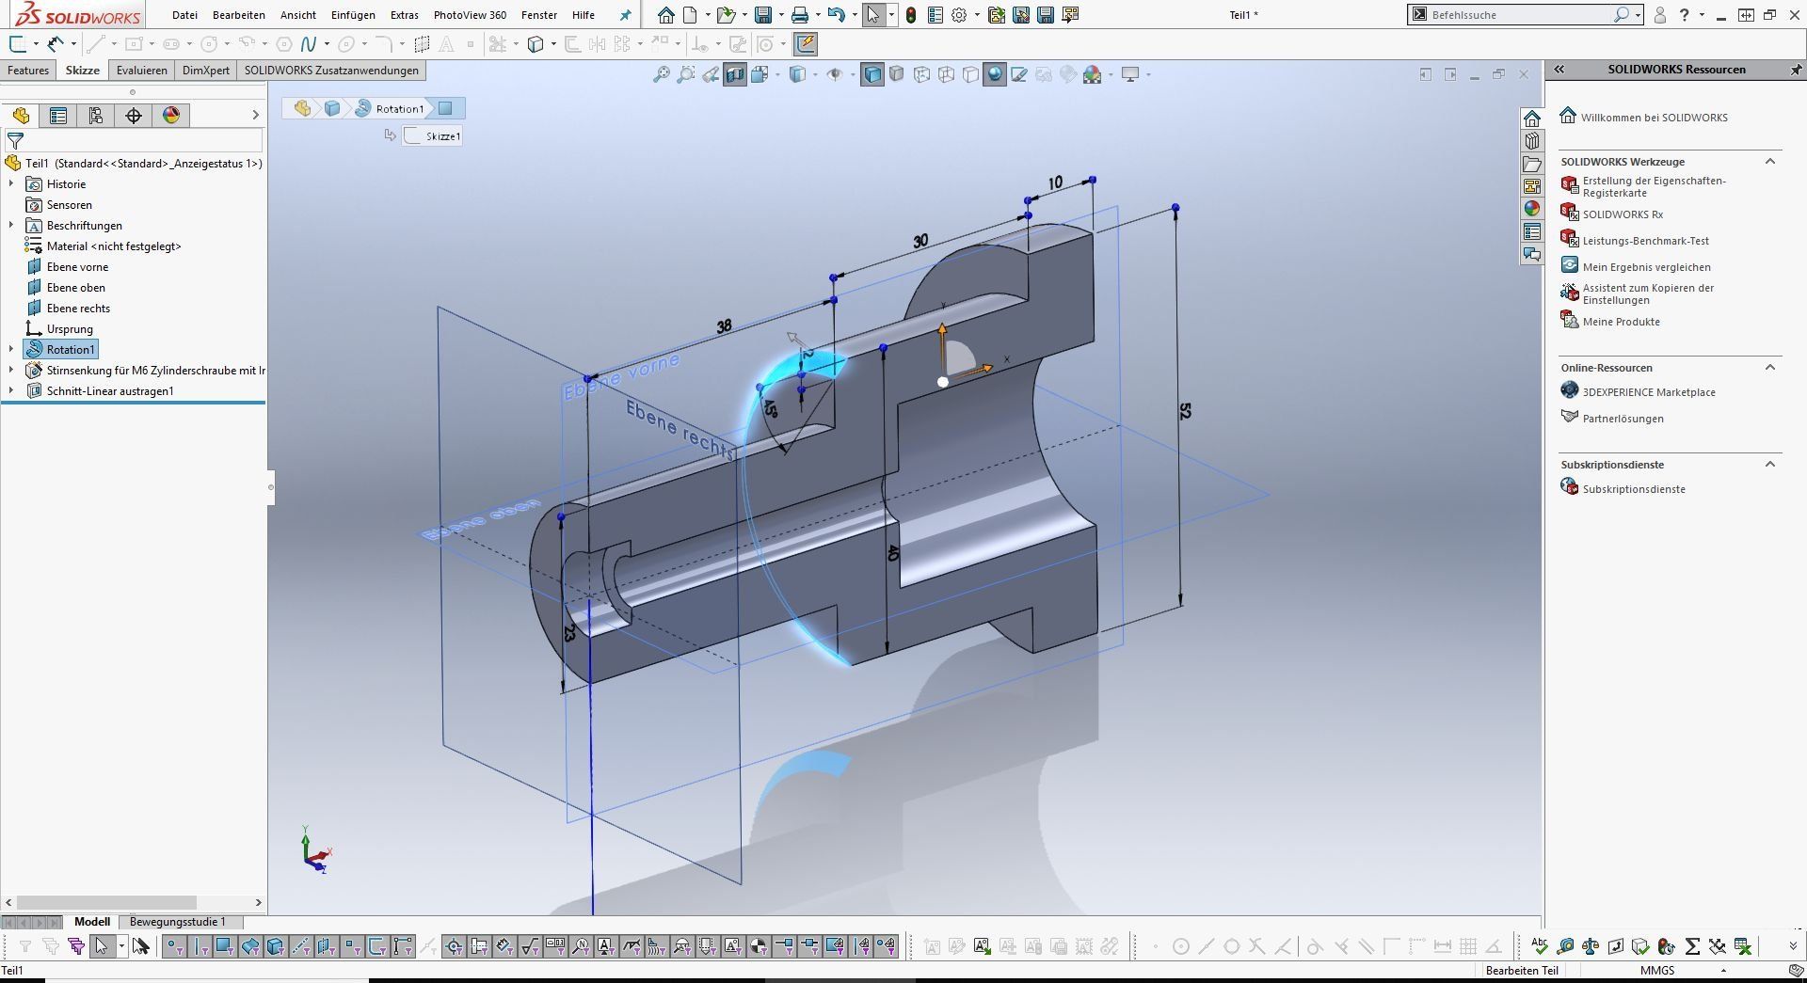The image size is (1807, 983).
Task: Click the Section View icon in view toolbar
Action: point(734,74)
